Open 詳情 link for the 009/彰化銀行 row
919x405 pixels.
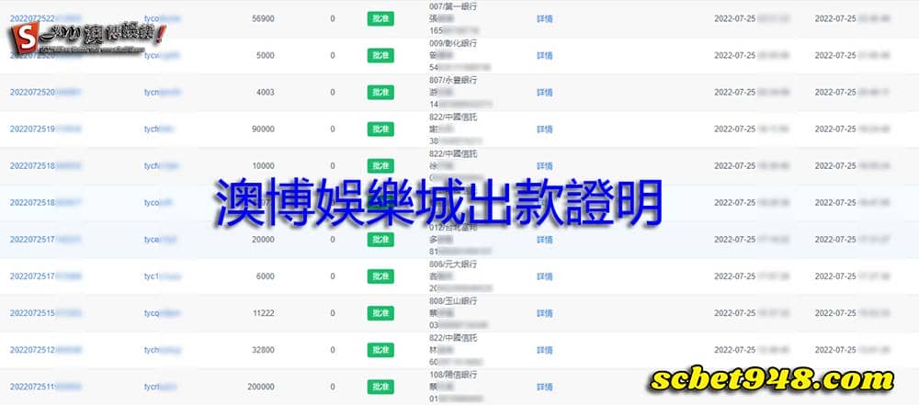(544, 56)
